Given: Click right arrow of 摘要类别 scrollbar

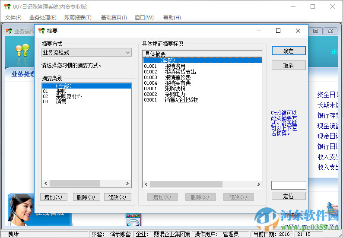Looking at the screenshot, I should tap(127, 183).
